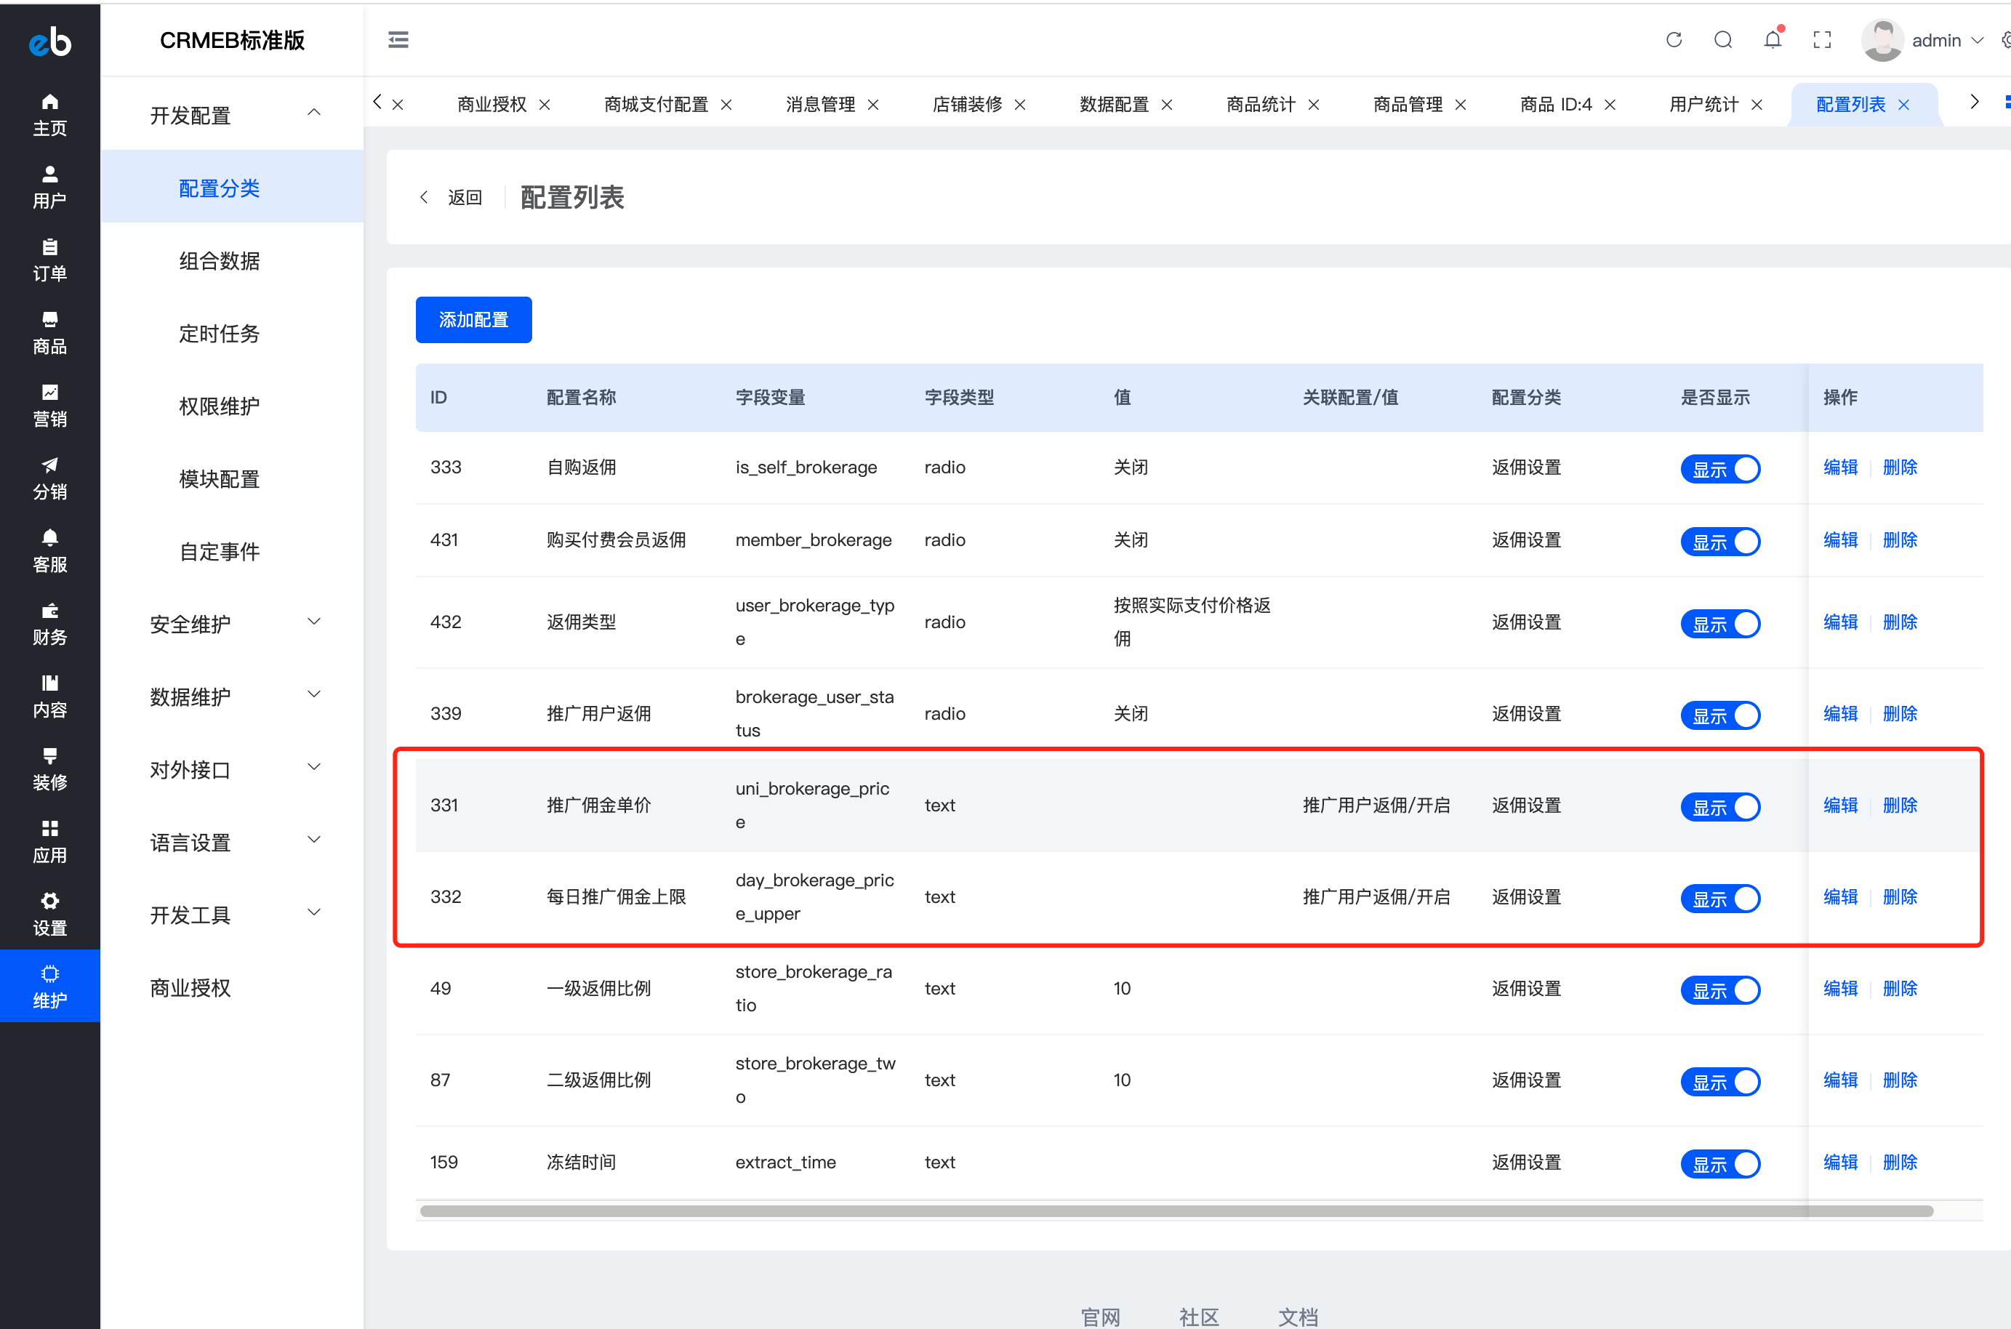Toggle 显示 switch for 自购返佣 row

pyautogui.click(x=1720, y=469)
